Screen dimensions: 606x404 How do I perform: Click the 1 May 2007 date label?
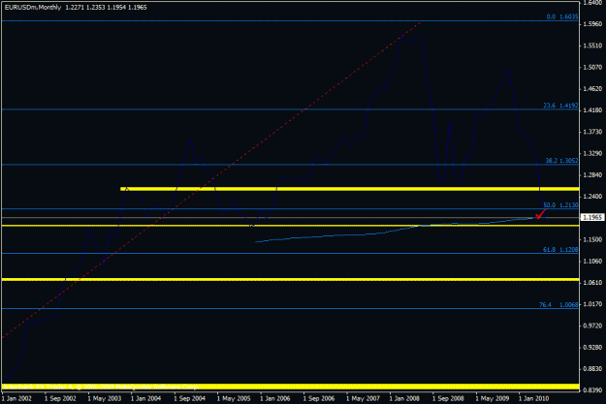[x=362, y=398]
